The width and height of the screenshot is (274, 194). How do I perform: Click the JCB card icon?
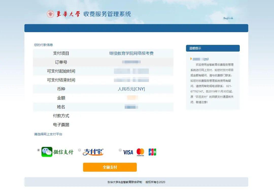point(152,152)
